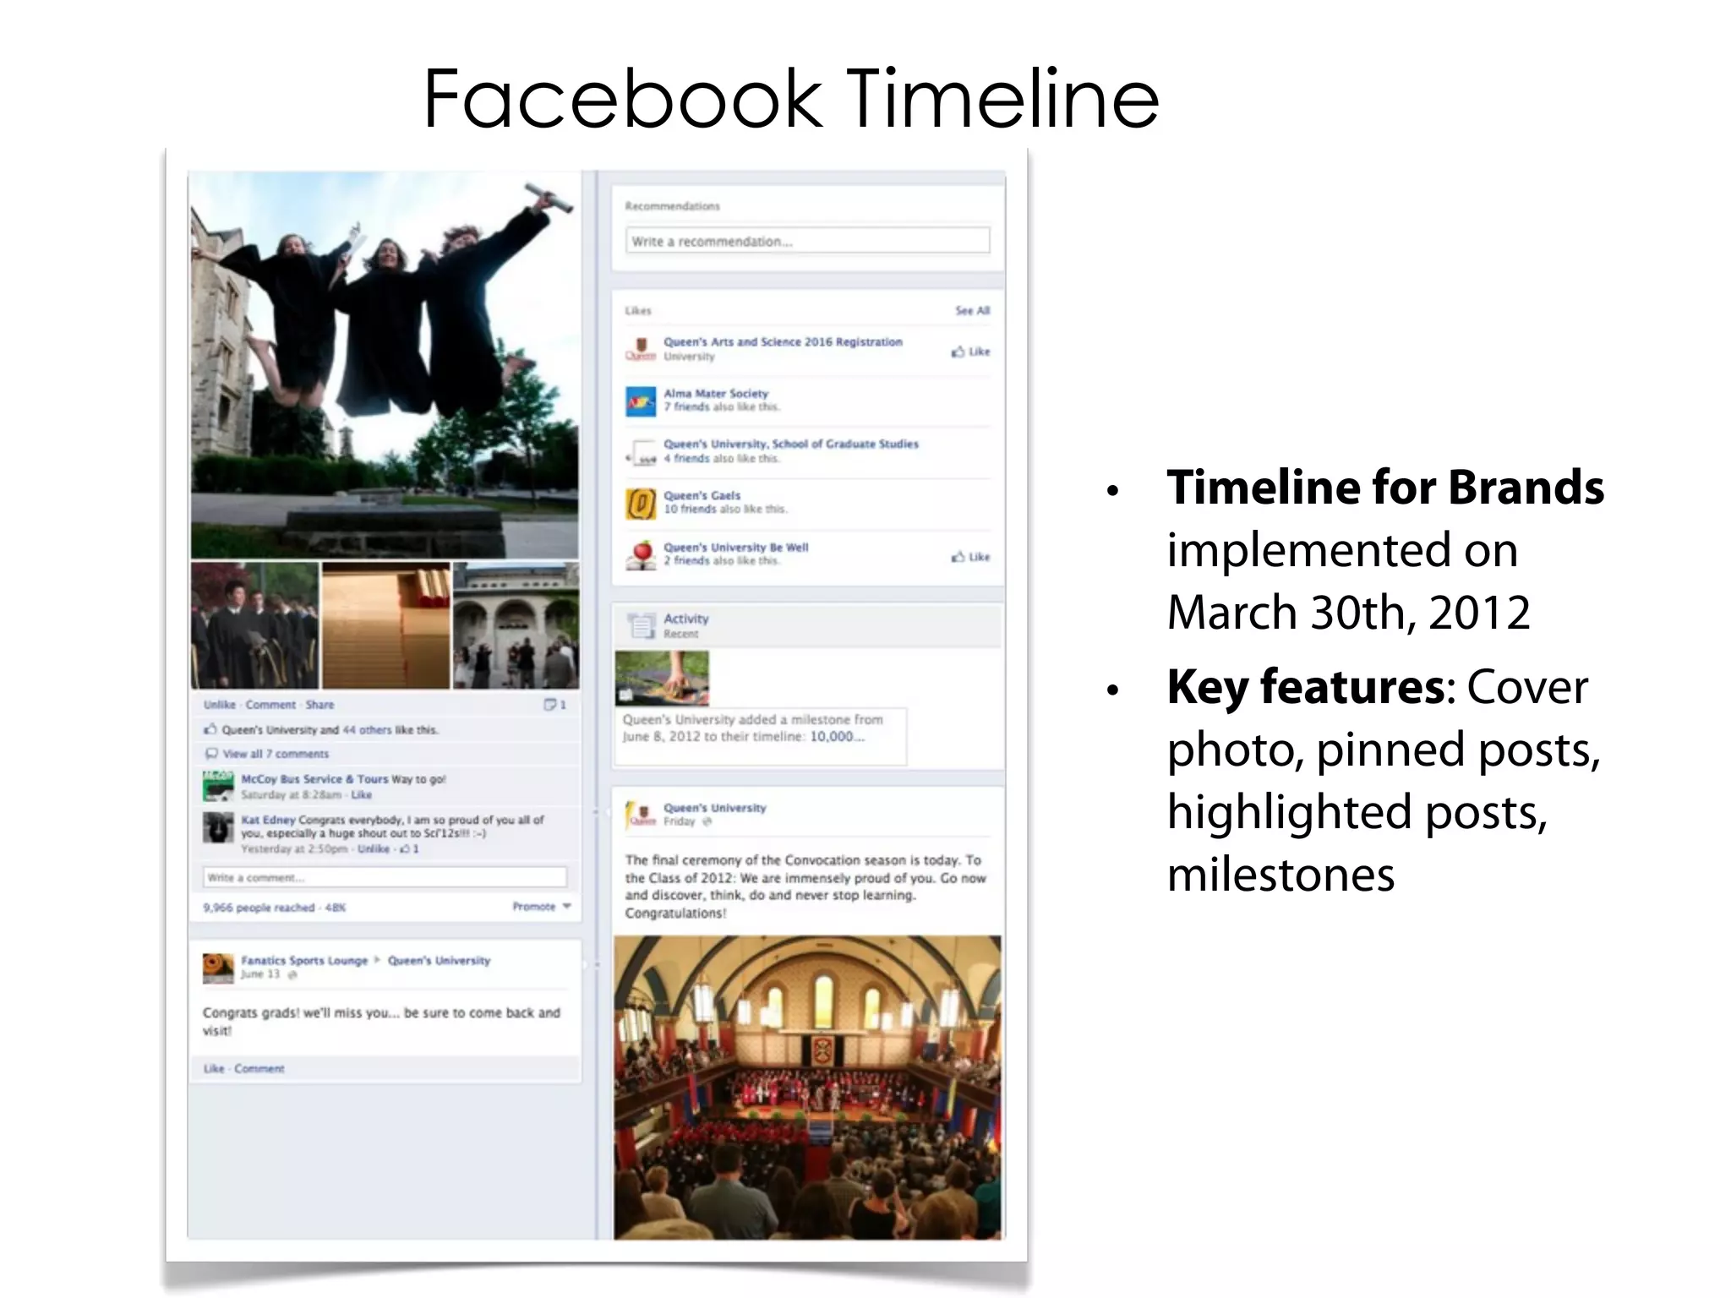Like the Fanatics Sports Lounge post

click(x=214, y=1069)
